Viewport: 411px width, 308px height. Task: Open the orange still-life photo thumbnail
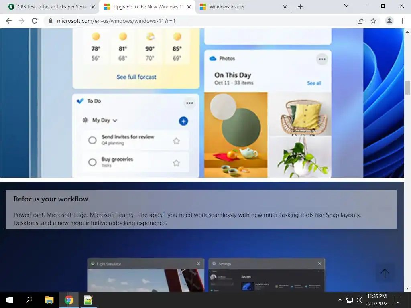(236, 135)
